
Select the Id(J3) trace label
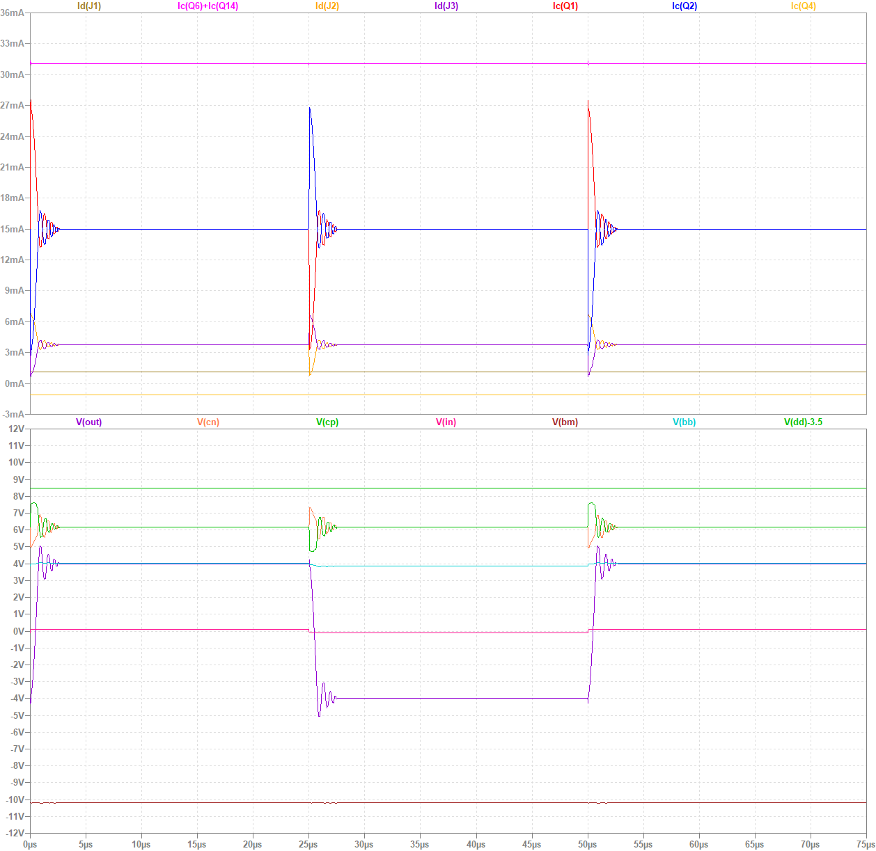coord(446,6)
